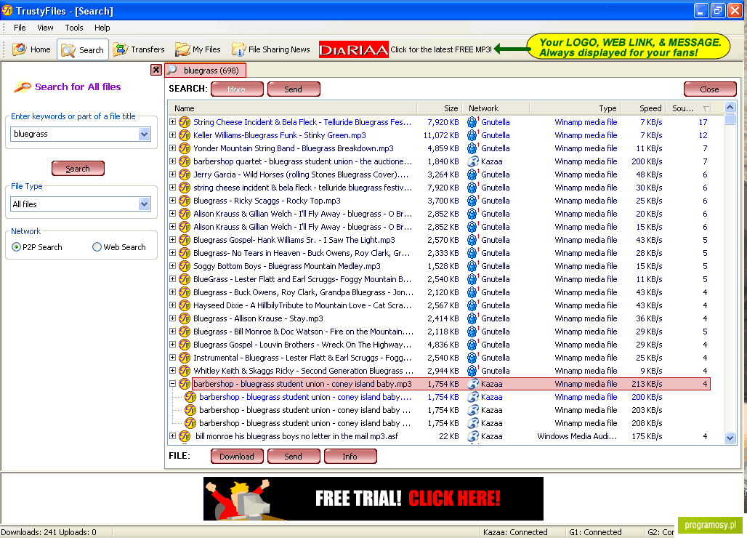Sort results by the Name column header
Screen dimensions: 747x538
(293, 108)
